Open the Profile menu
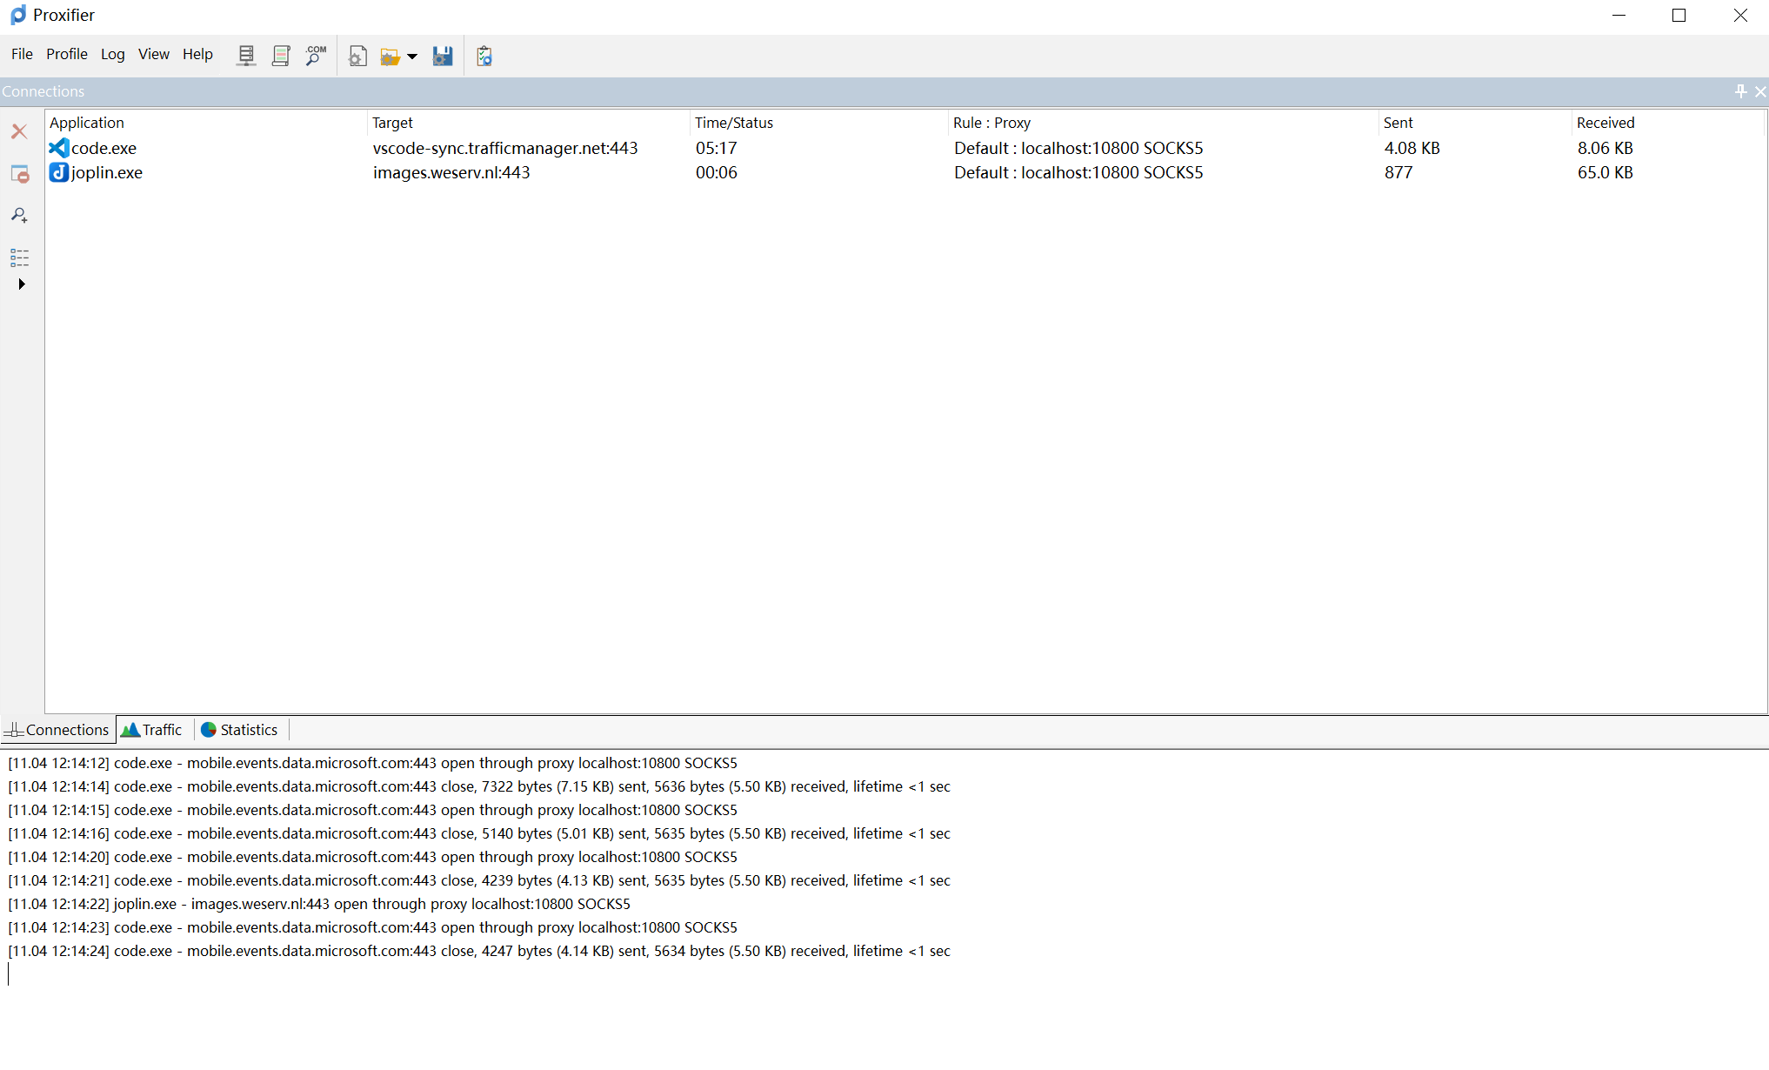This screenshot has height=1070, width=1769. [67, 54]
